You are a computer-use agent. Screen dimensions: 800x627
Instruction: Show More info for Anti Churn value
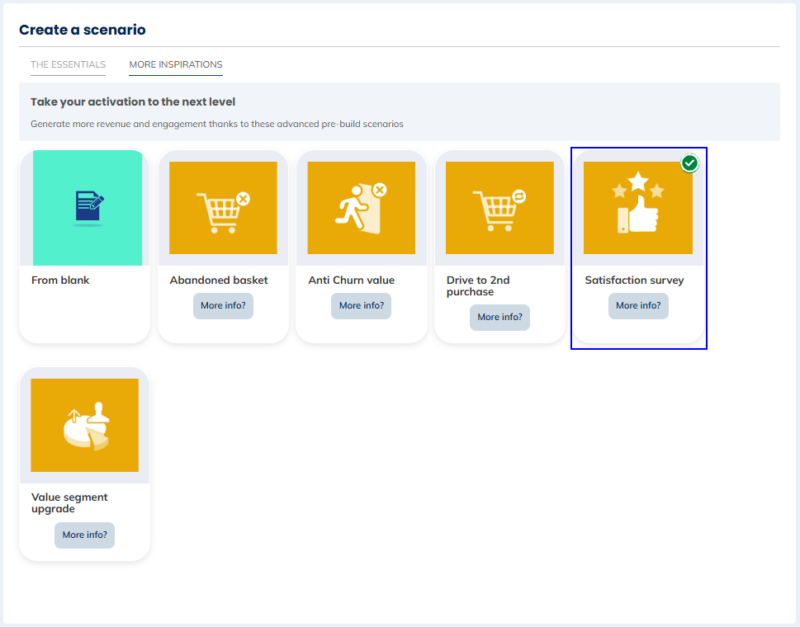[x=361, y=305]
